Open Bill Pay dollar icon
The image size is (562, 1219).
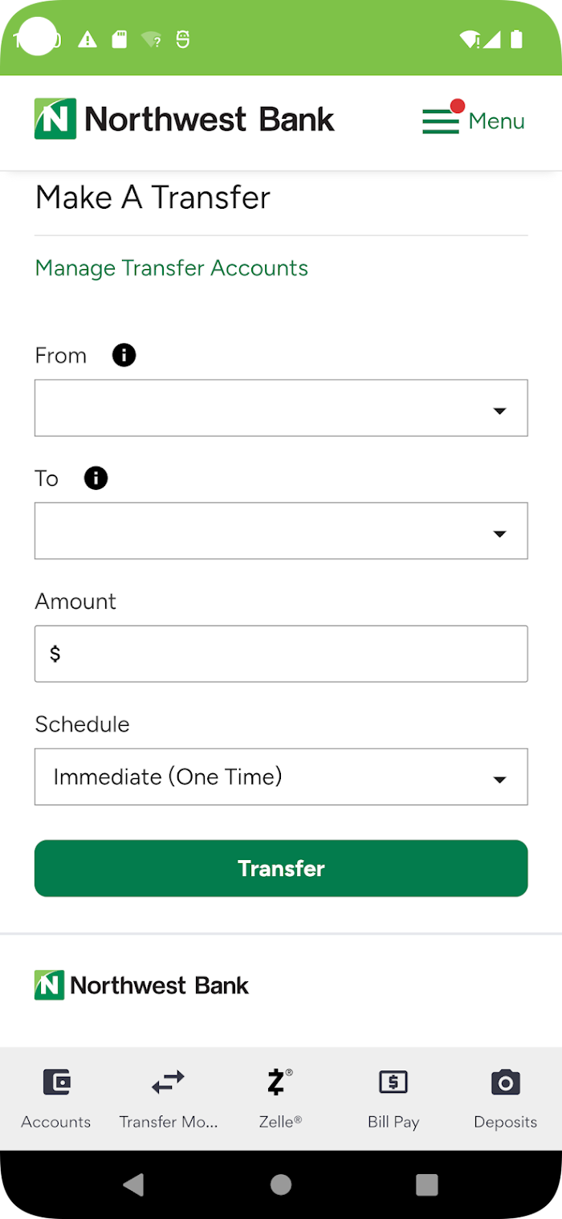pyautogui.click(x=393, y=1082)
